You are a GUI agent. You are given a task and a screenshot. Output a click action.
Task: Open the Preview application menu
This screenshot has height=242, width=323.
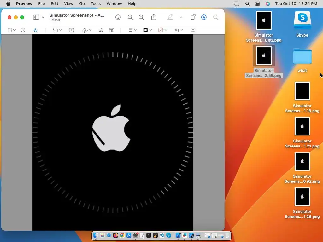click(24, 4)
